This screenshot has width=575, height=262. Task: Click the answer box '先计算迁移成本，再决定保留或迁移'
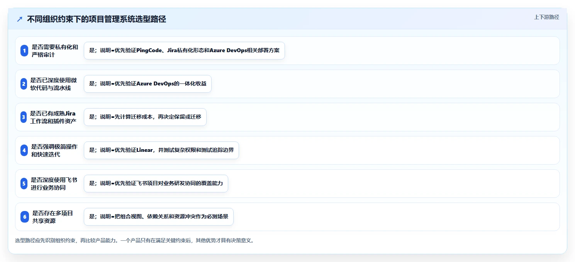coord(145,117)
